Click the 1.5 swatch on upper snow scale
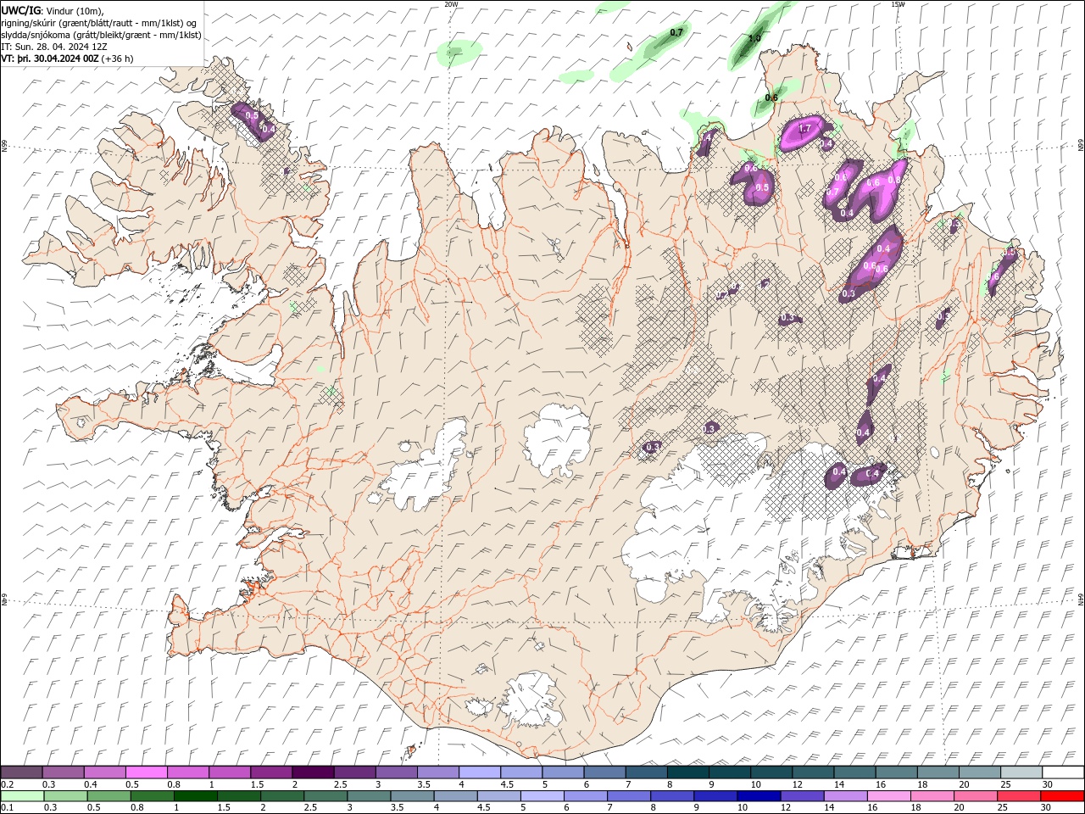The width and height of the screenshot is (1085, 814). pyautogui.click(x=271, y=772)
